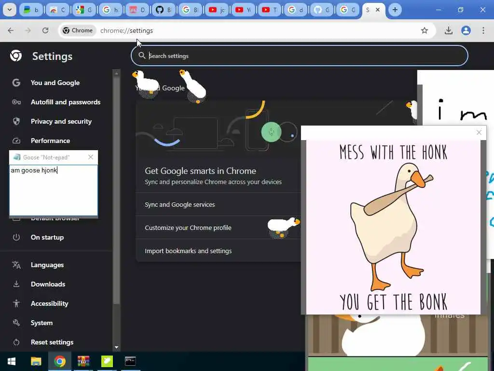Focus the Search settings field
Viewport: 494px width, 371px height.
tap(299, 56)
